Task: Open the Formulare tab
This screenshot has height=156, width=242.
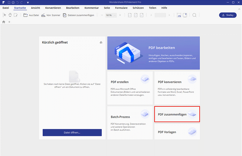Action: (121, 8)
